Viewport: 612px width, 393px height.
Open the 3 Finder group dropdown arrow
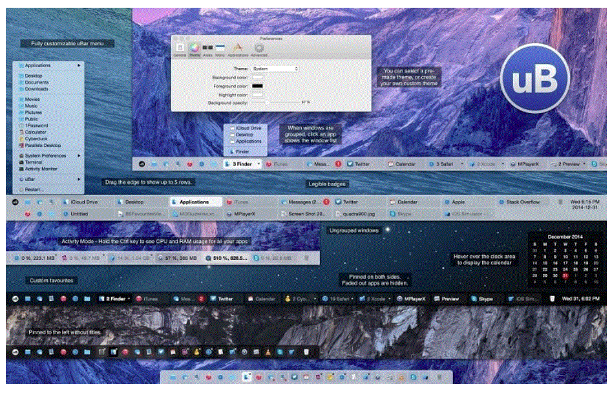pos(259,164)
